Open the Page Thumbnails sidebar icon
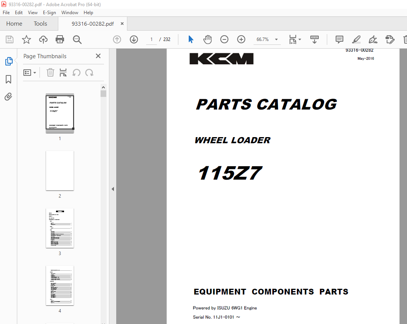This screenshot has width=407, height=324. [x=9, y=61]
